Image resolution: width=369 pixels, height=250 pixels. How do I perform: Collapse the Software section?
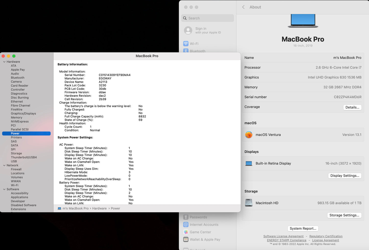point(4,189)
